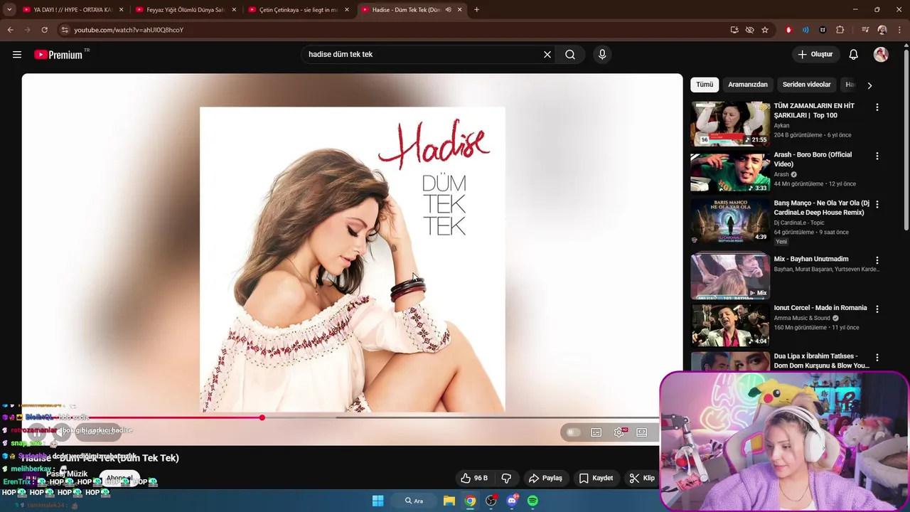Open options for TÜM ZAMANLARIN EN HİT video
This screenshot has width=910, height=512.
point(877,107)
